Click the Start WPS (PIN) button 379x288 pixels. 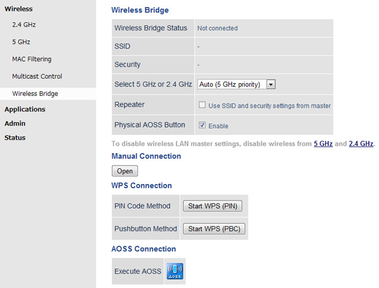click(212, 206)
